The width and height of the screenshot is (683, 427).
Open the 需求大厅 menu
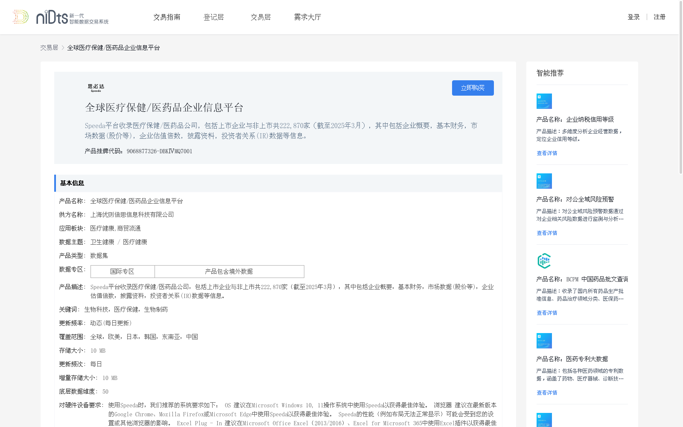tap(307, 17)
